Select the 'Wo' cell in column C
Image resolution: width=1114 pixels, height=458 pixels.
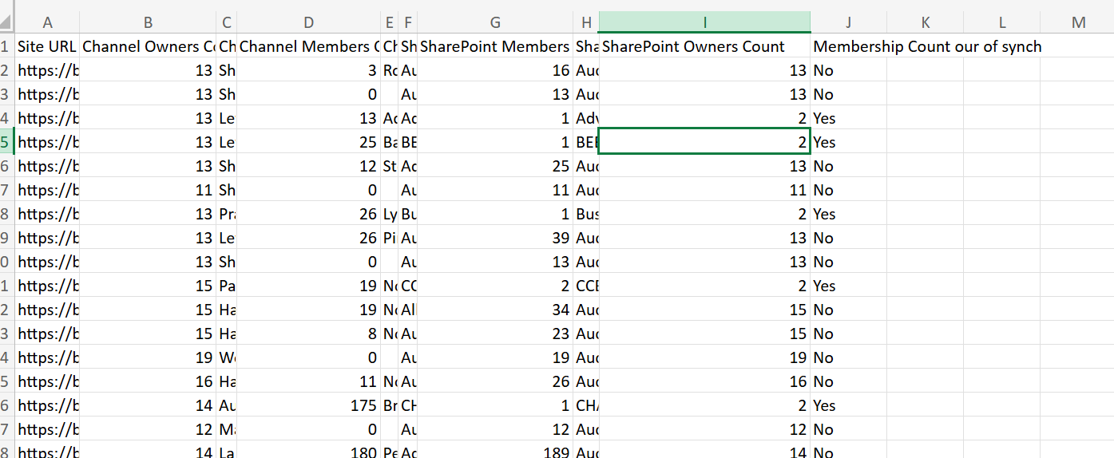(227, 357)
